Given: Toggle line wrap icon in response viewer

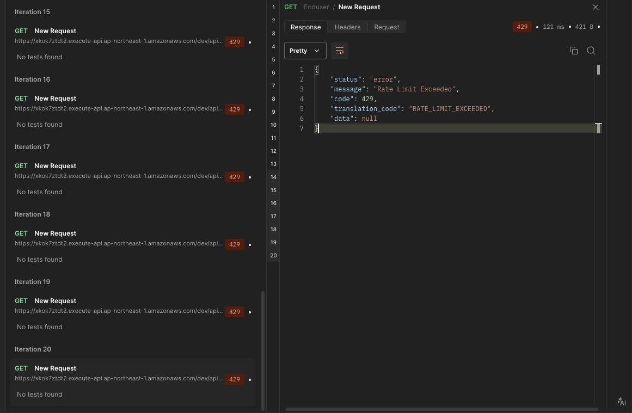Looking at the screenshot, I should [x=340, y=51].
